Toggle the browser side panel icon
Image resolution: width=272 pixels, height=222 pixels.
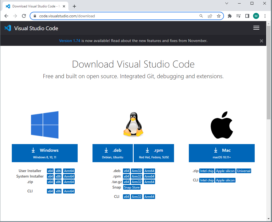(247, 16)
